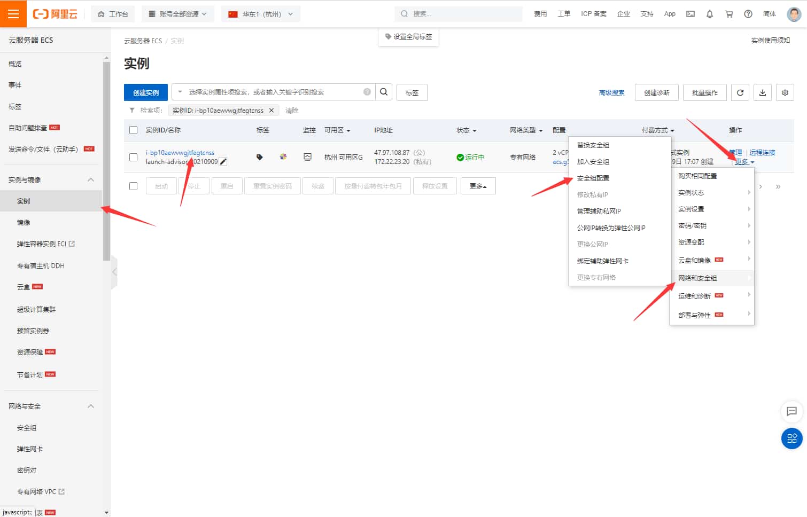
Task: Refresh the instance list
Action: tap(740, 92)
